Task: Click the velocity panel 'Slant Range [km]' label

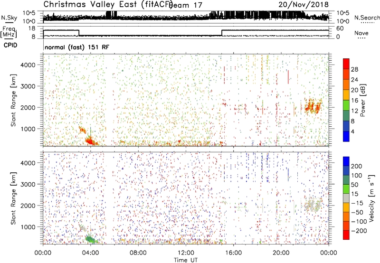Action: point(13,198)
